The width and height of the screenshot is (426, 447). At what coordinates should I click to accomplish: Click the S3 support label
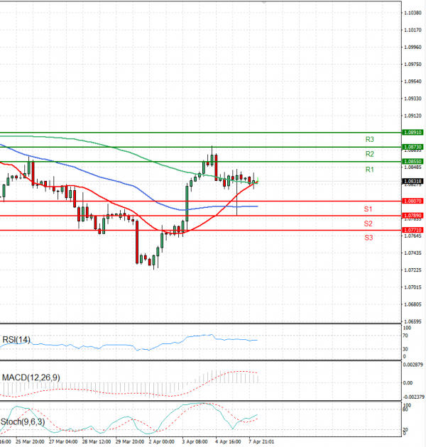368,238
